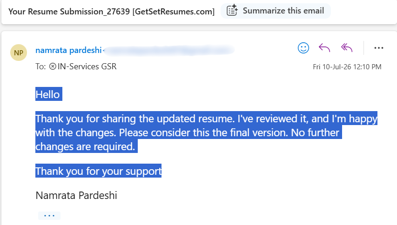Click the Namrata Pardeshi signature text
The height and width of the screenshot is (225, 397).
(x=76, y=195)
